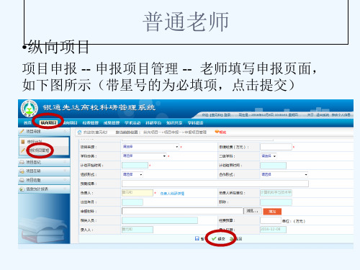Open the 成果管理 tab
This screenshot has height=270, width=360.
pyautogui.click(x=112, y=123)
